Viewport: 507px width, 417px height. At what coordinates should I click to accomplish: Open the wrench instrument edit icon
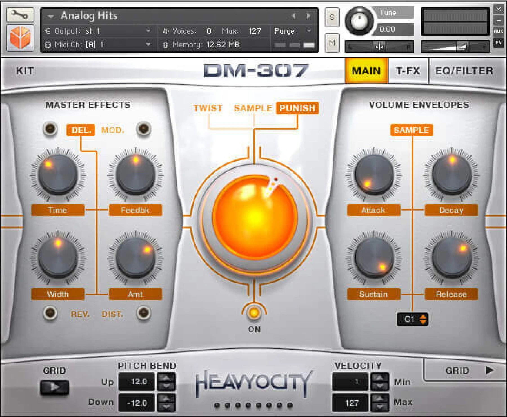pos(20,15)
